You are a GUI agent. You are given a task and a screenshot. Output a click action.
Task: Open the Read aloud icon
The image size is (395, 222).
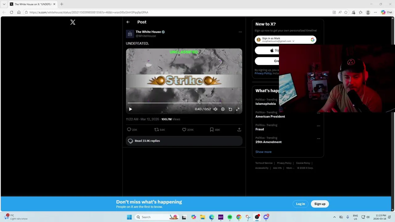click(x=340, y=12)
